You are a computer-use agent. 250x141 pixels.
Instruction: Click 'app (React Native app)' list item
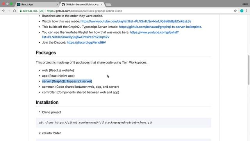(58, 76)
